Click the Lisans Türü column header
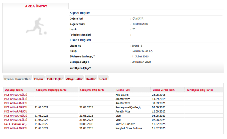 click(123, 90)
